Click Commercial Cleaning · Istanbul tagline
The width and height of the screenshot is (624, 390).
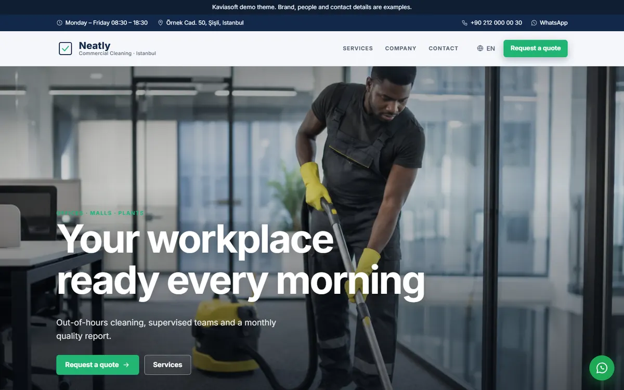pos(118,54)
